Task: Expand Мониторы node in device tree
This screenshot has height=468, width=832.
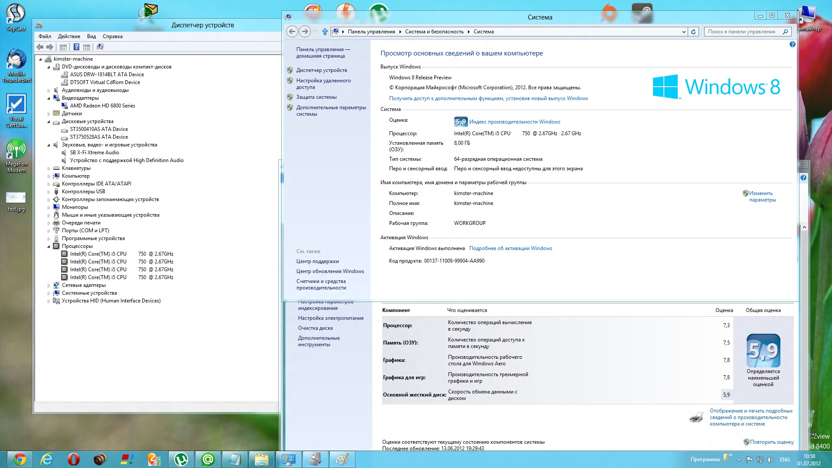Action: click(49, 208)
